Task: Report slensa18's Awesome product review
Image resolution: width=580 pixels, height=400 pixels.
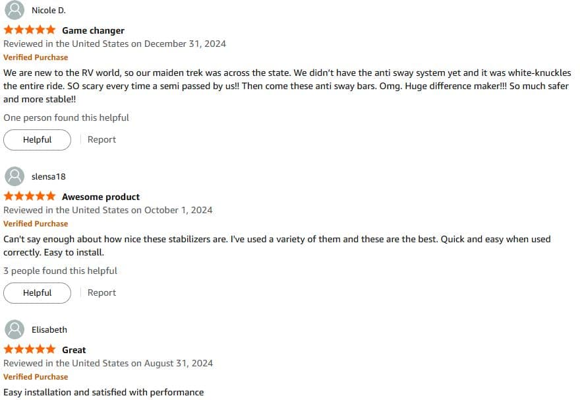Action: pos(101,292)
